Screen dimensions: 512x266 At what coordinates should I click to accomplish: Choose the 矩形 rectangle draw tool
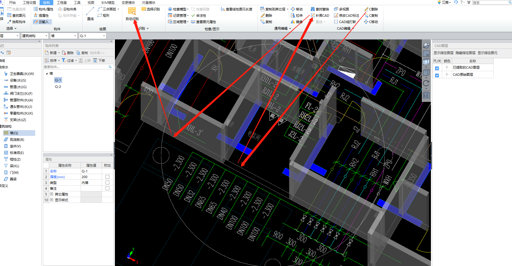[x=104, y=16]
